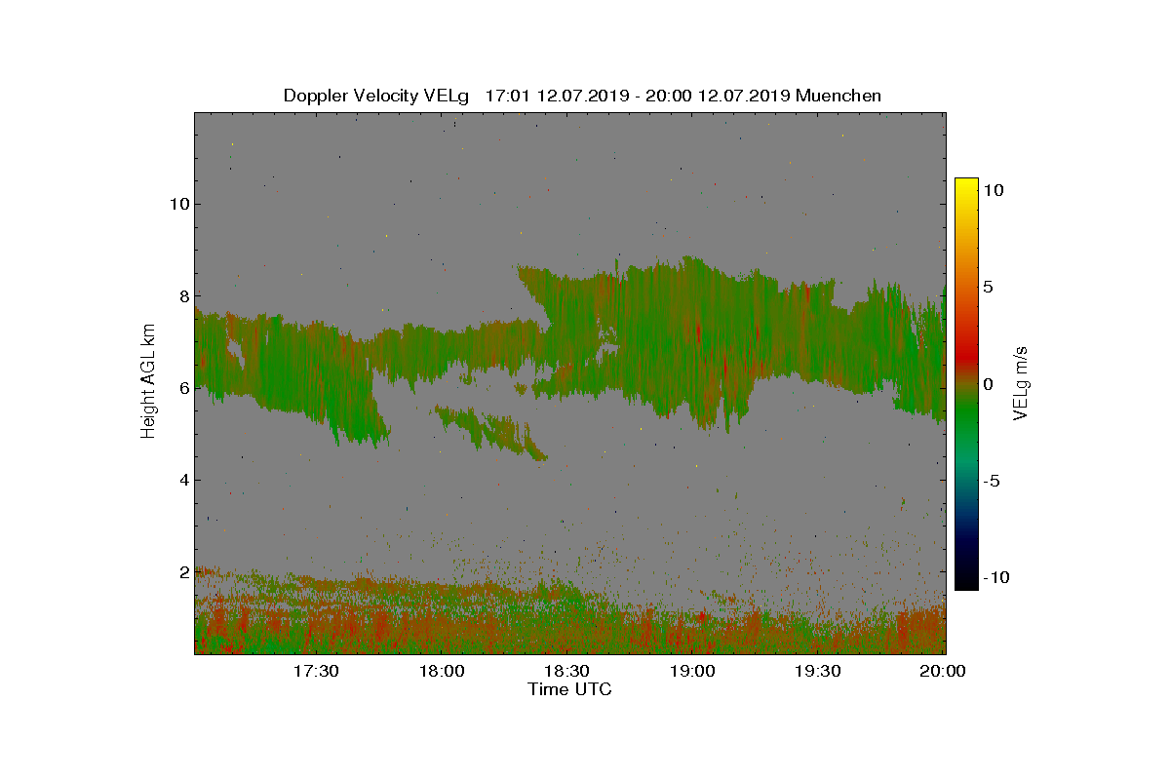Click the height tick label '6'

[x=183, y=387]
